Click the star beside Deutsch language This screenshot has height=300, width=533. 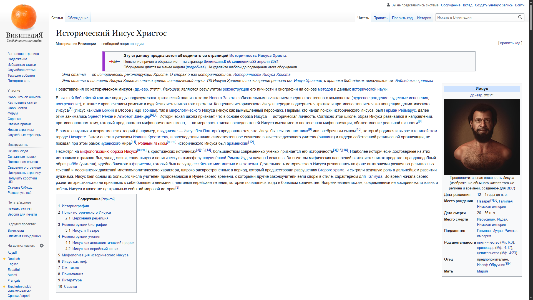4,259
